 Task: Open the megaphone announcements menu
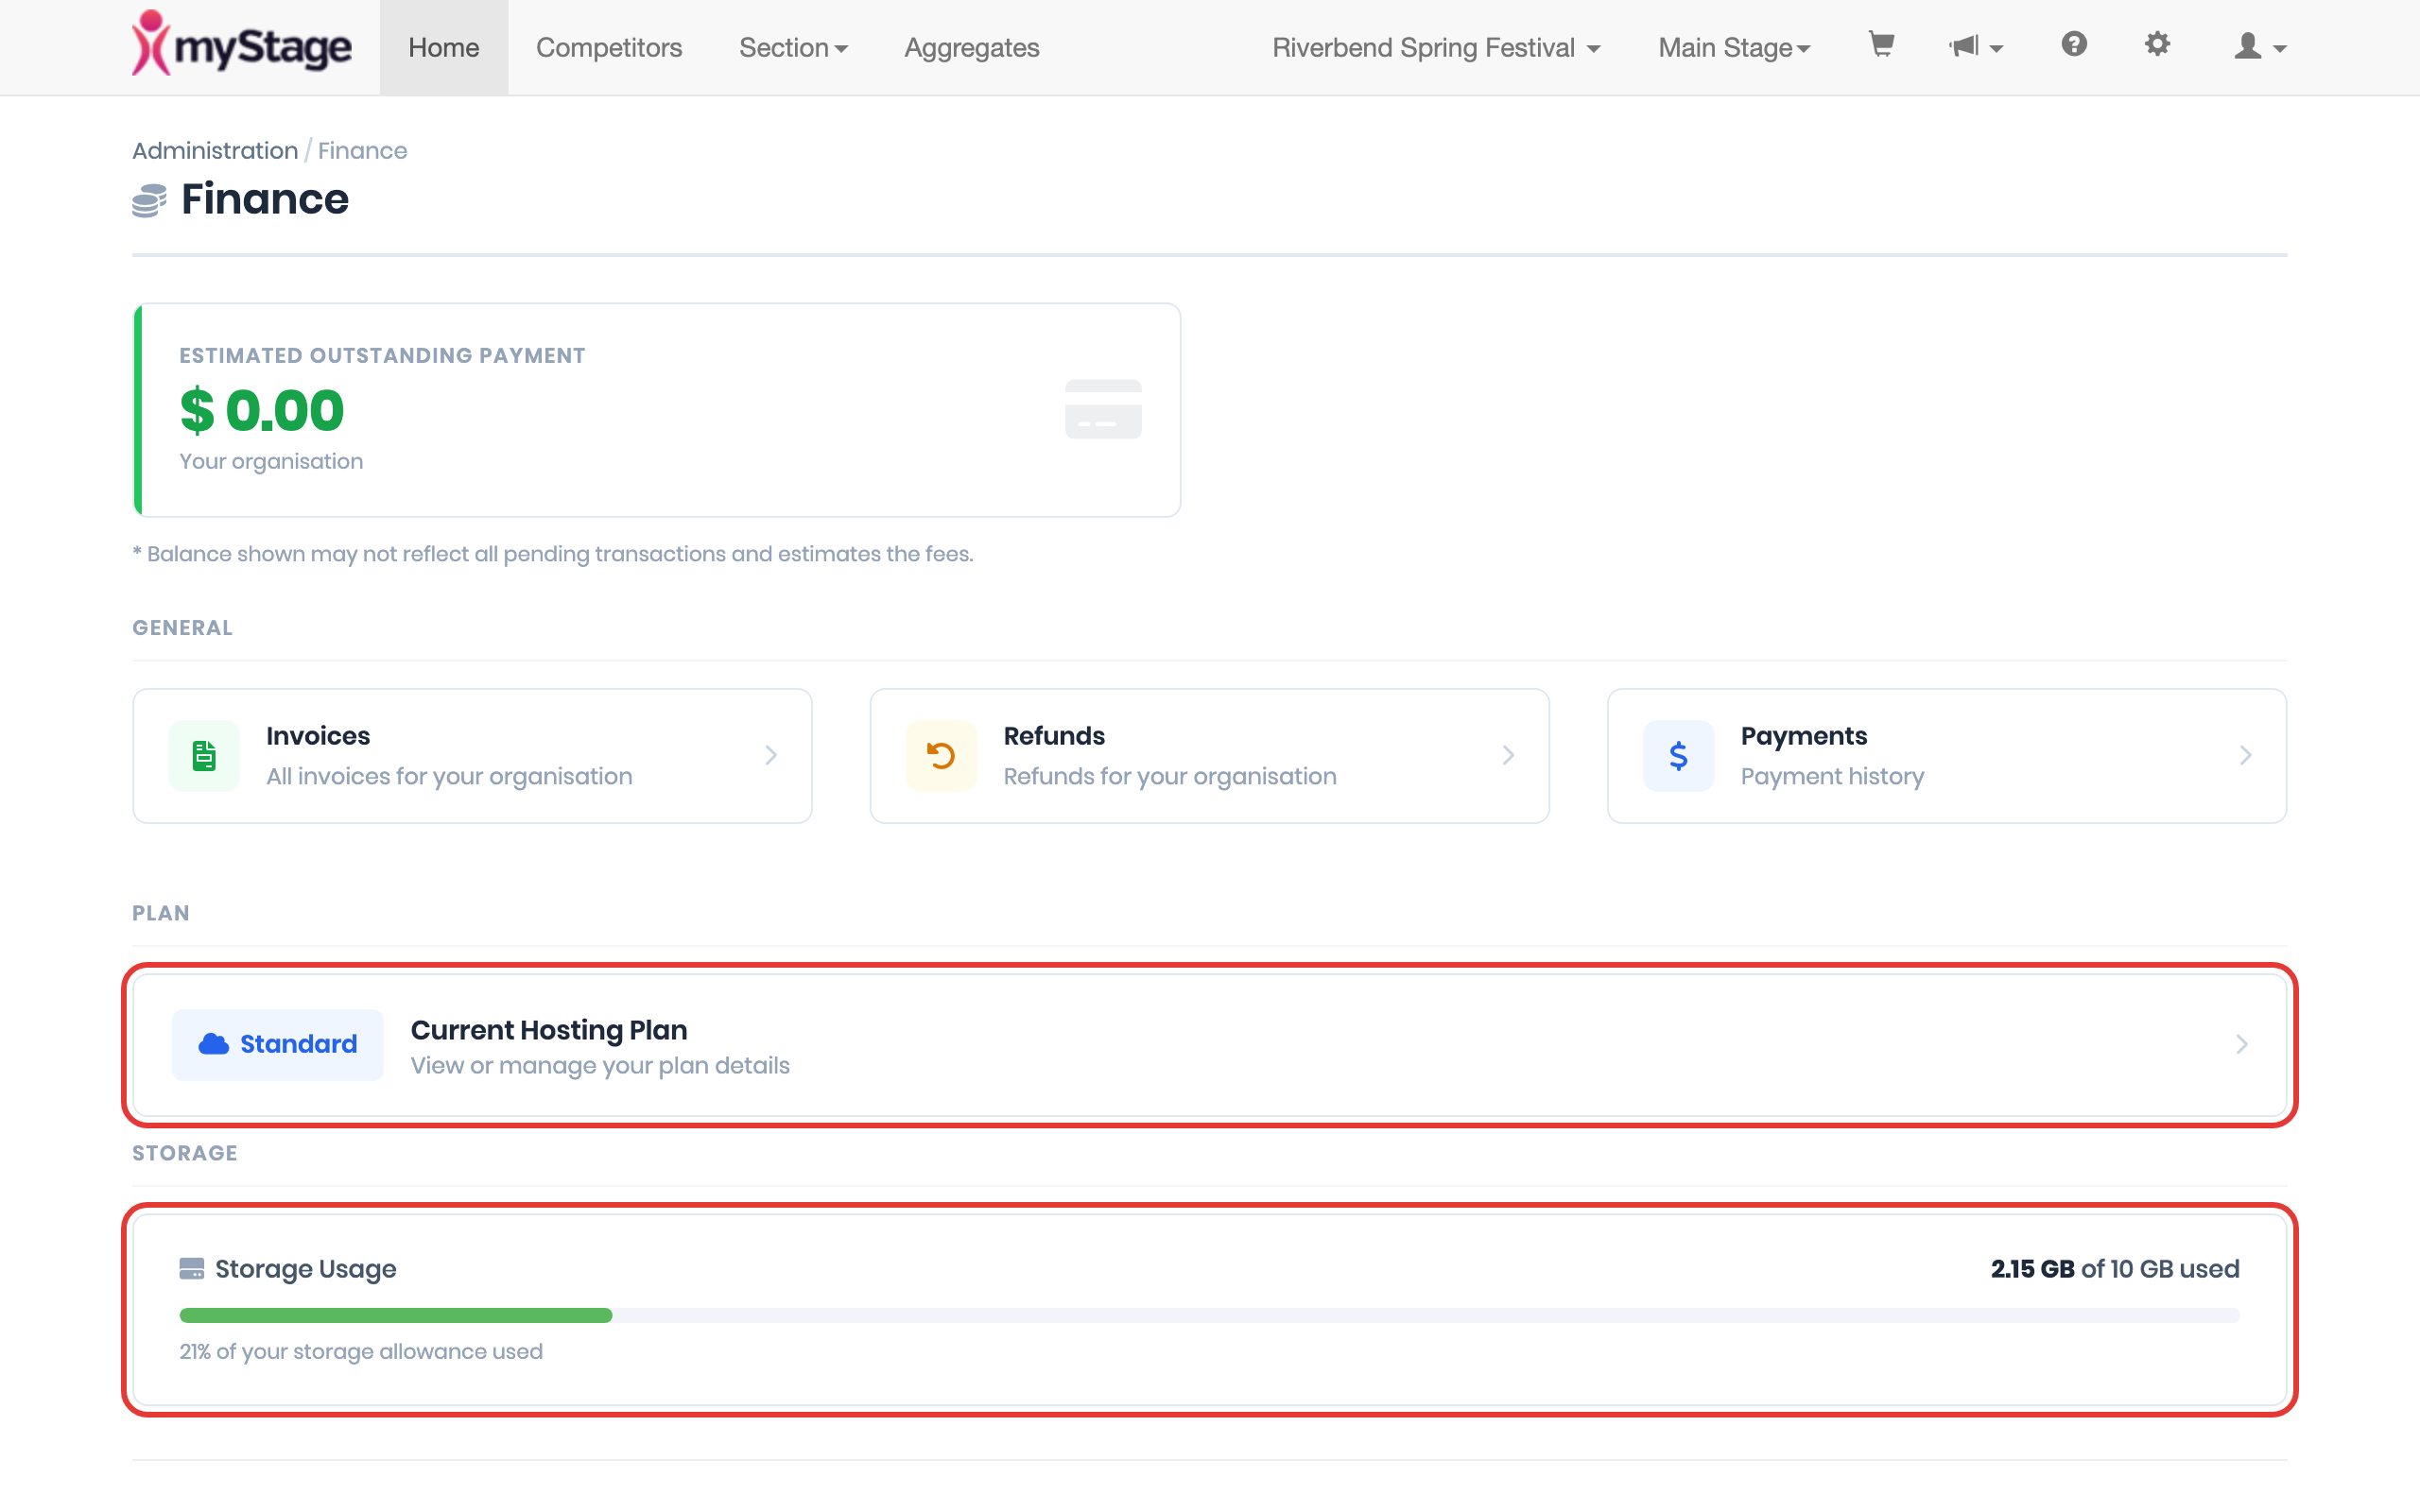1975,46
